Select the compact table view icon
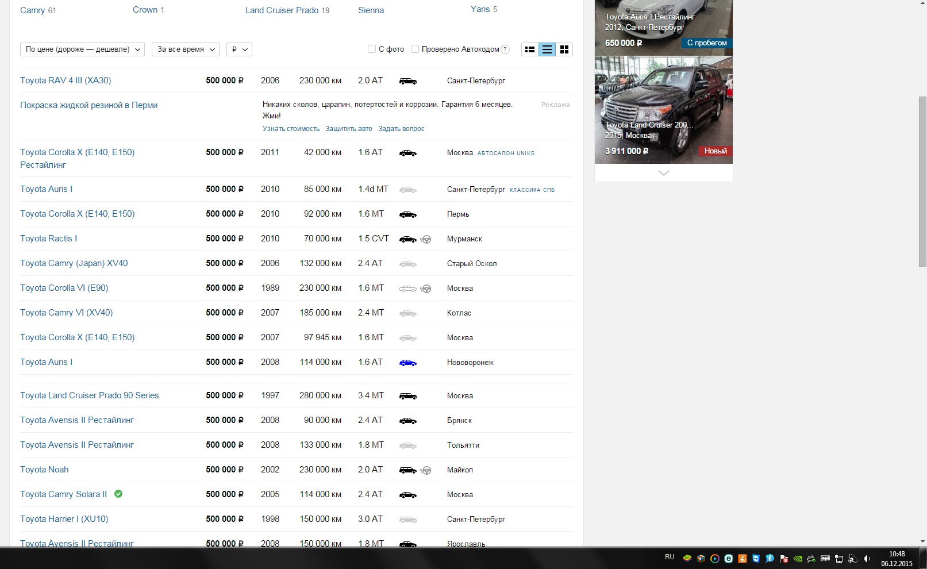Viewport: 927px width, 569px height. click(547, 49)
